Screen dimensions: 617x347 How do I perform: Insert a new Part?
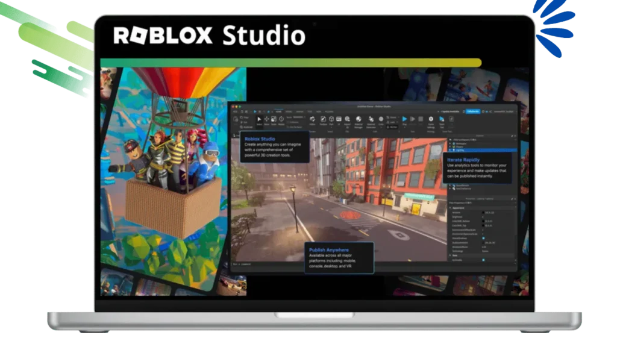pyautogui.click(x=331, y=120)
